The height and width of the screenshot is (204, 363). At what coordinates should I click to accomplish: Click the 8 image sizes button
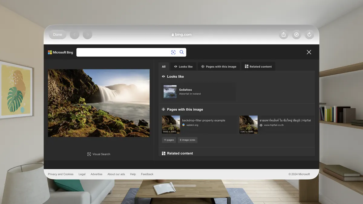point(188,140)
